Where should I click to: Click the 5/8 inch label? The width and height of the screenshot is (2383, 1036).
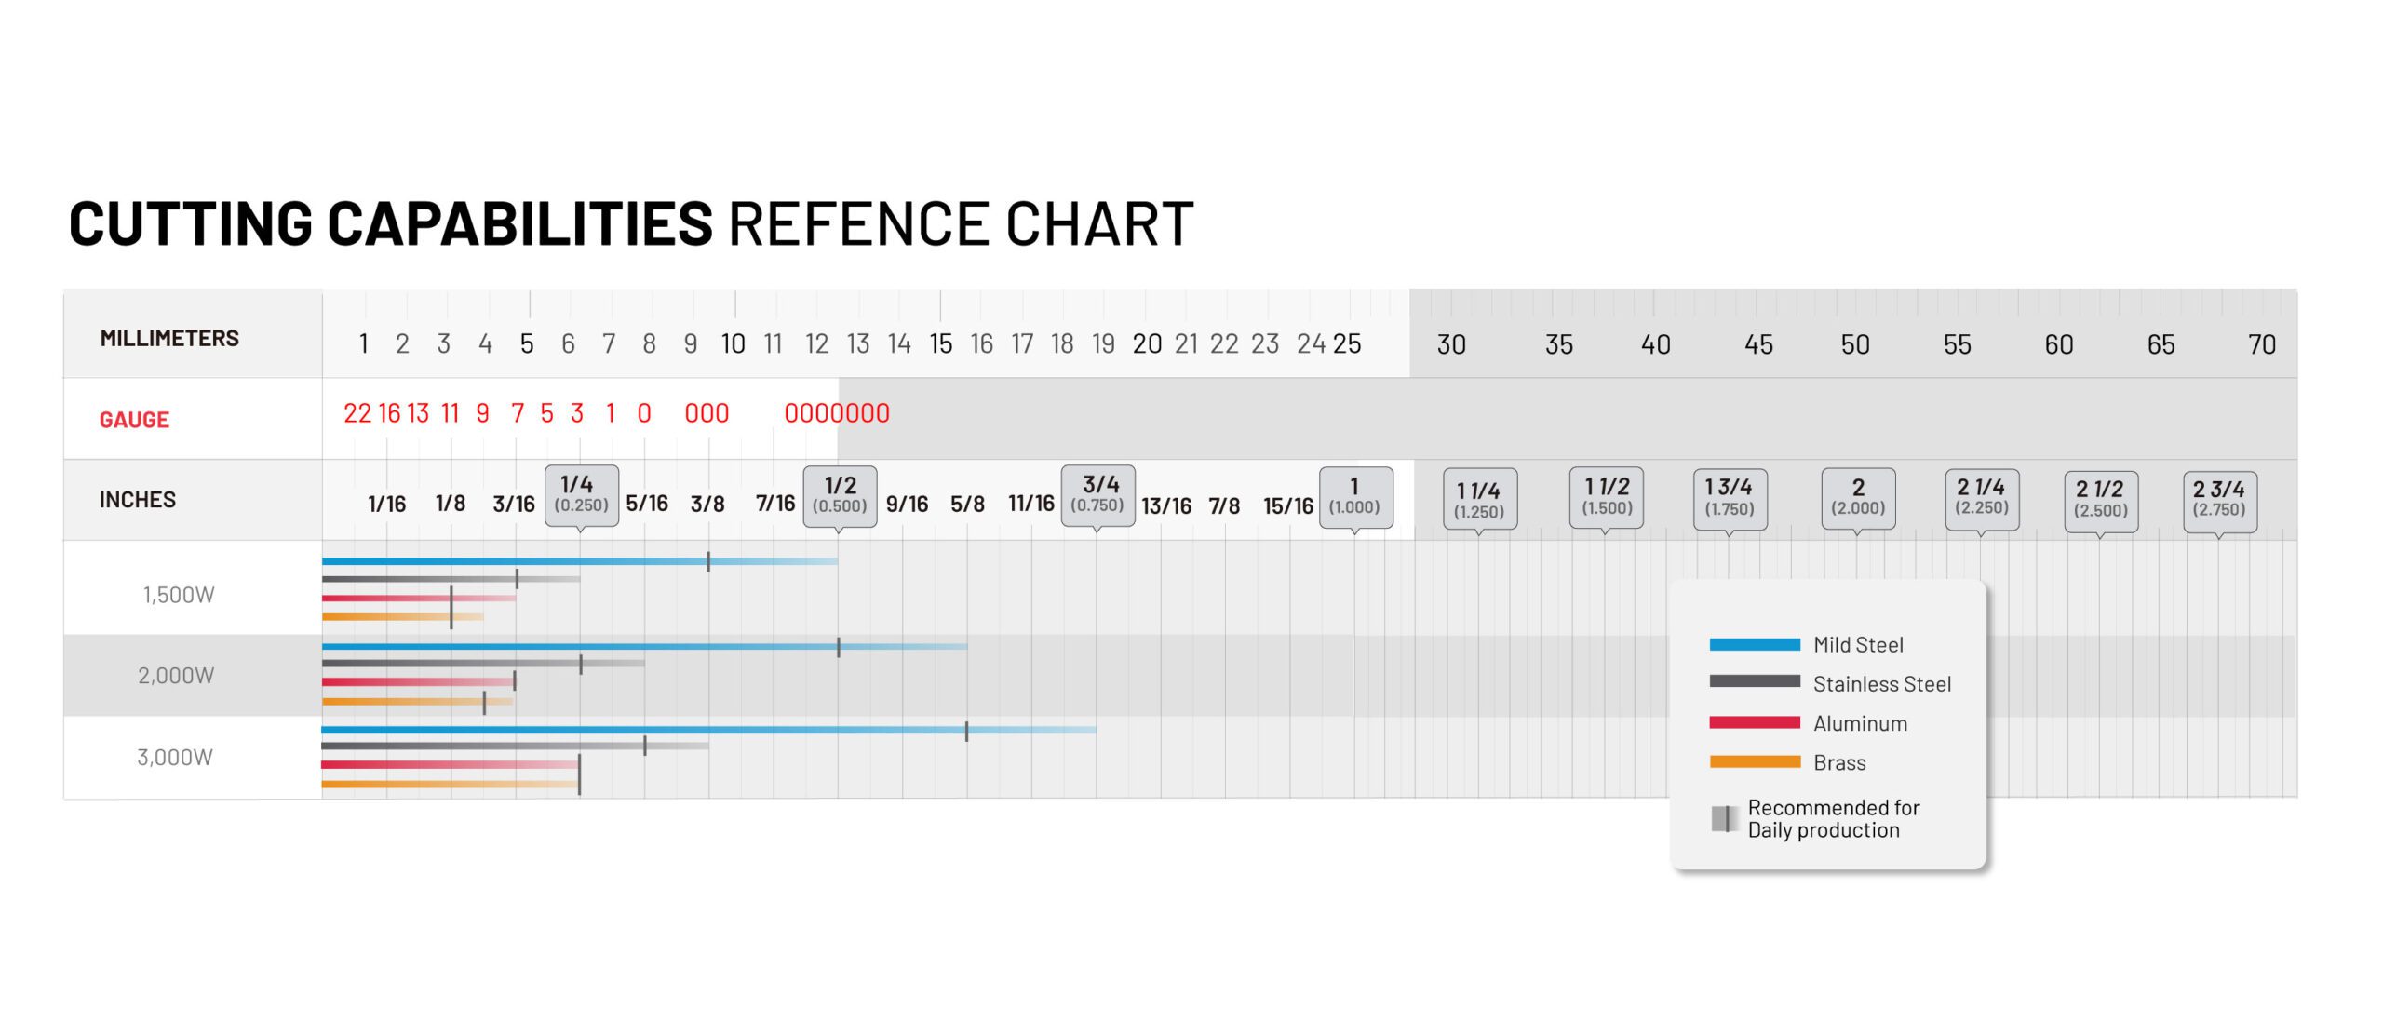[967, 505]
